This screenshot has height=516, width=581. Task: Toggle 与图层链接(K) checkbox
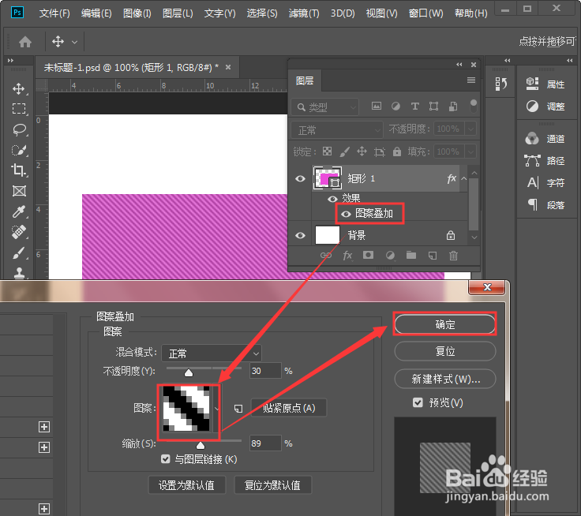[x=166, y=459]
